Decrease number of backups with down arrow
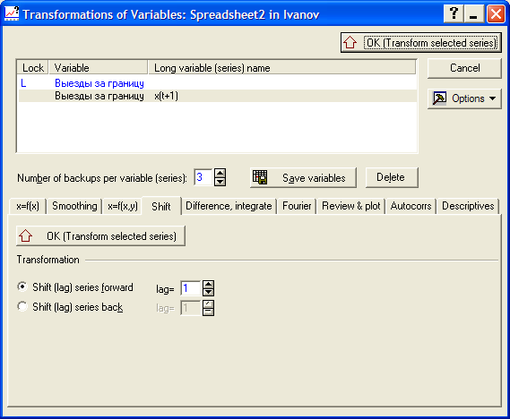The width and height of the screenshot is (510, 419). pyautogui.click(x=220, y=182)
